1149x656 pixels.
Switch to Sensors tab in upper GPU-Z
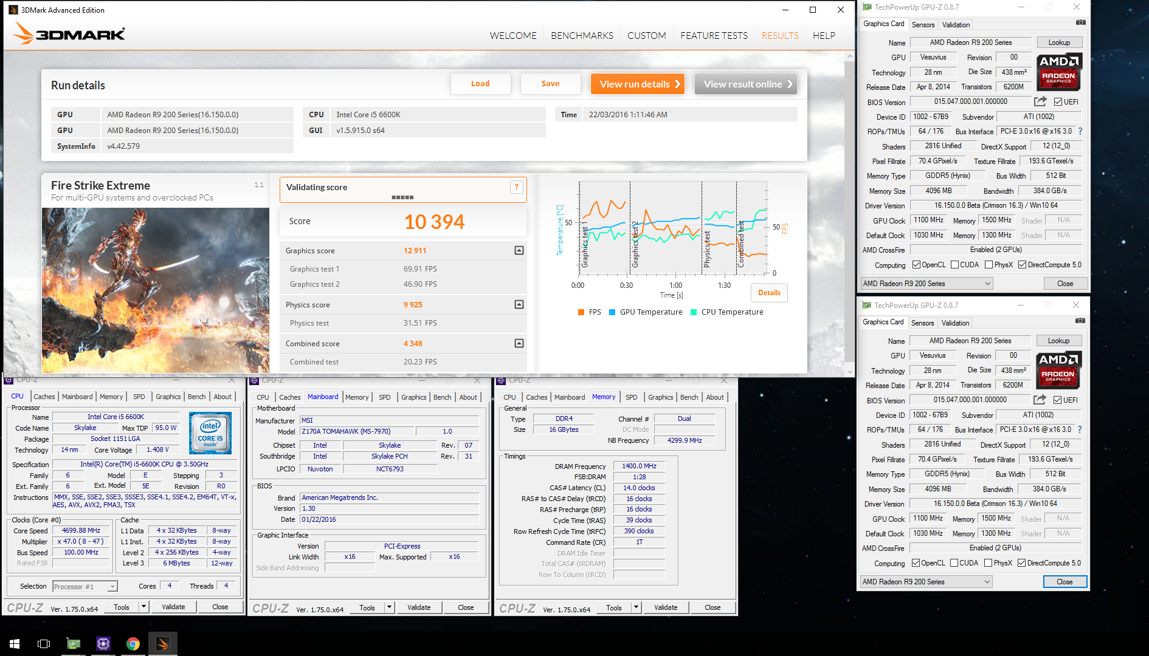[923, 25]
